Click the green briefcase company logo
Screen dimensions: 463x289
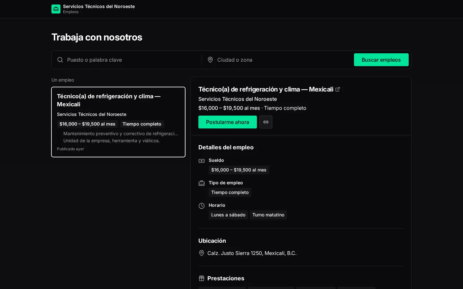click(x=56, y=9)
